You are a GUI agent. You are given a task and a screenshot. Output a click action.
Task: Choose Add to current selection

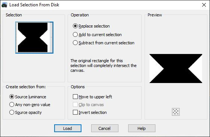[97, 35]
